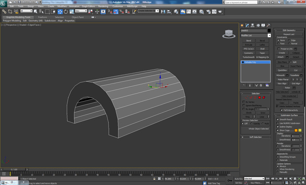306x185 pixels.
Task: Select the Face constraint radio button
Action: pyautogui.click(x=278, y=43)
